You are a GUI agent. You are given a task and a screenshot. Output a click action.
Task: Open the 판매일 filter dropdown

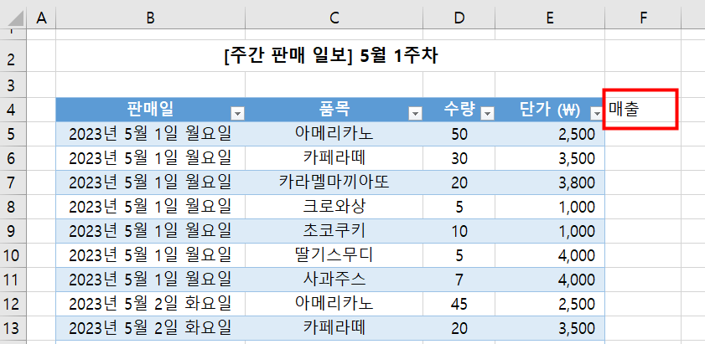(x=237, y=114)
